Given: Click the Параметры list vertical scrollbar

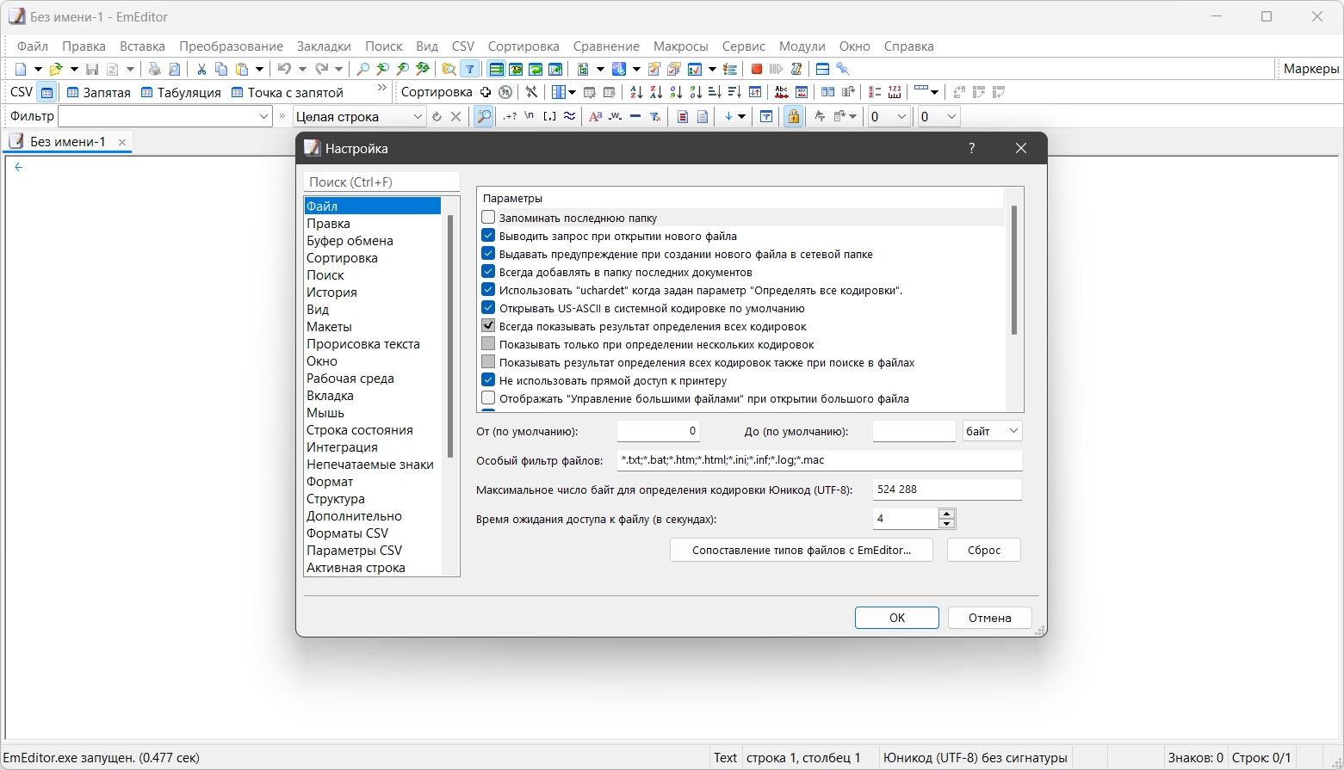Looking at the screenshot, I should click(x=1013, y=270).
